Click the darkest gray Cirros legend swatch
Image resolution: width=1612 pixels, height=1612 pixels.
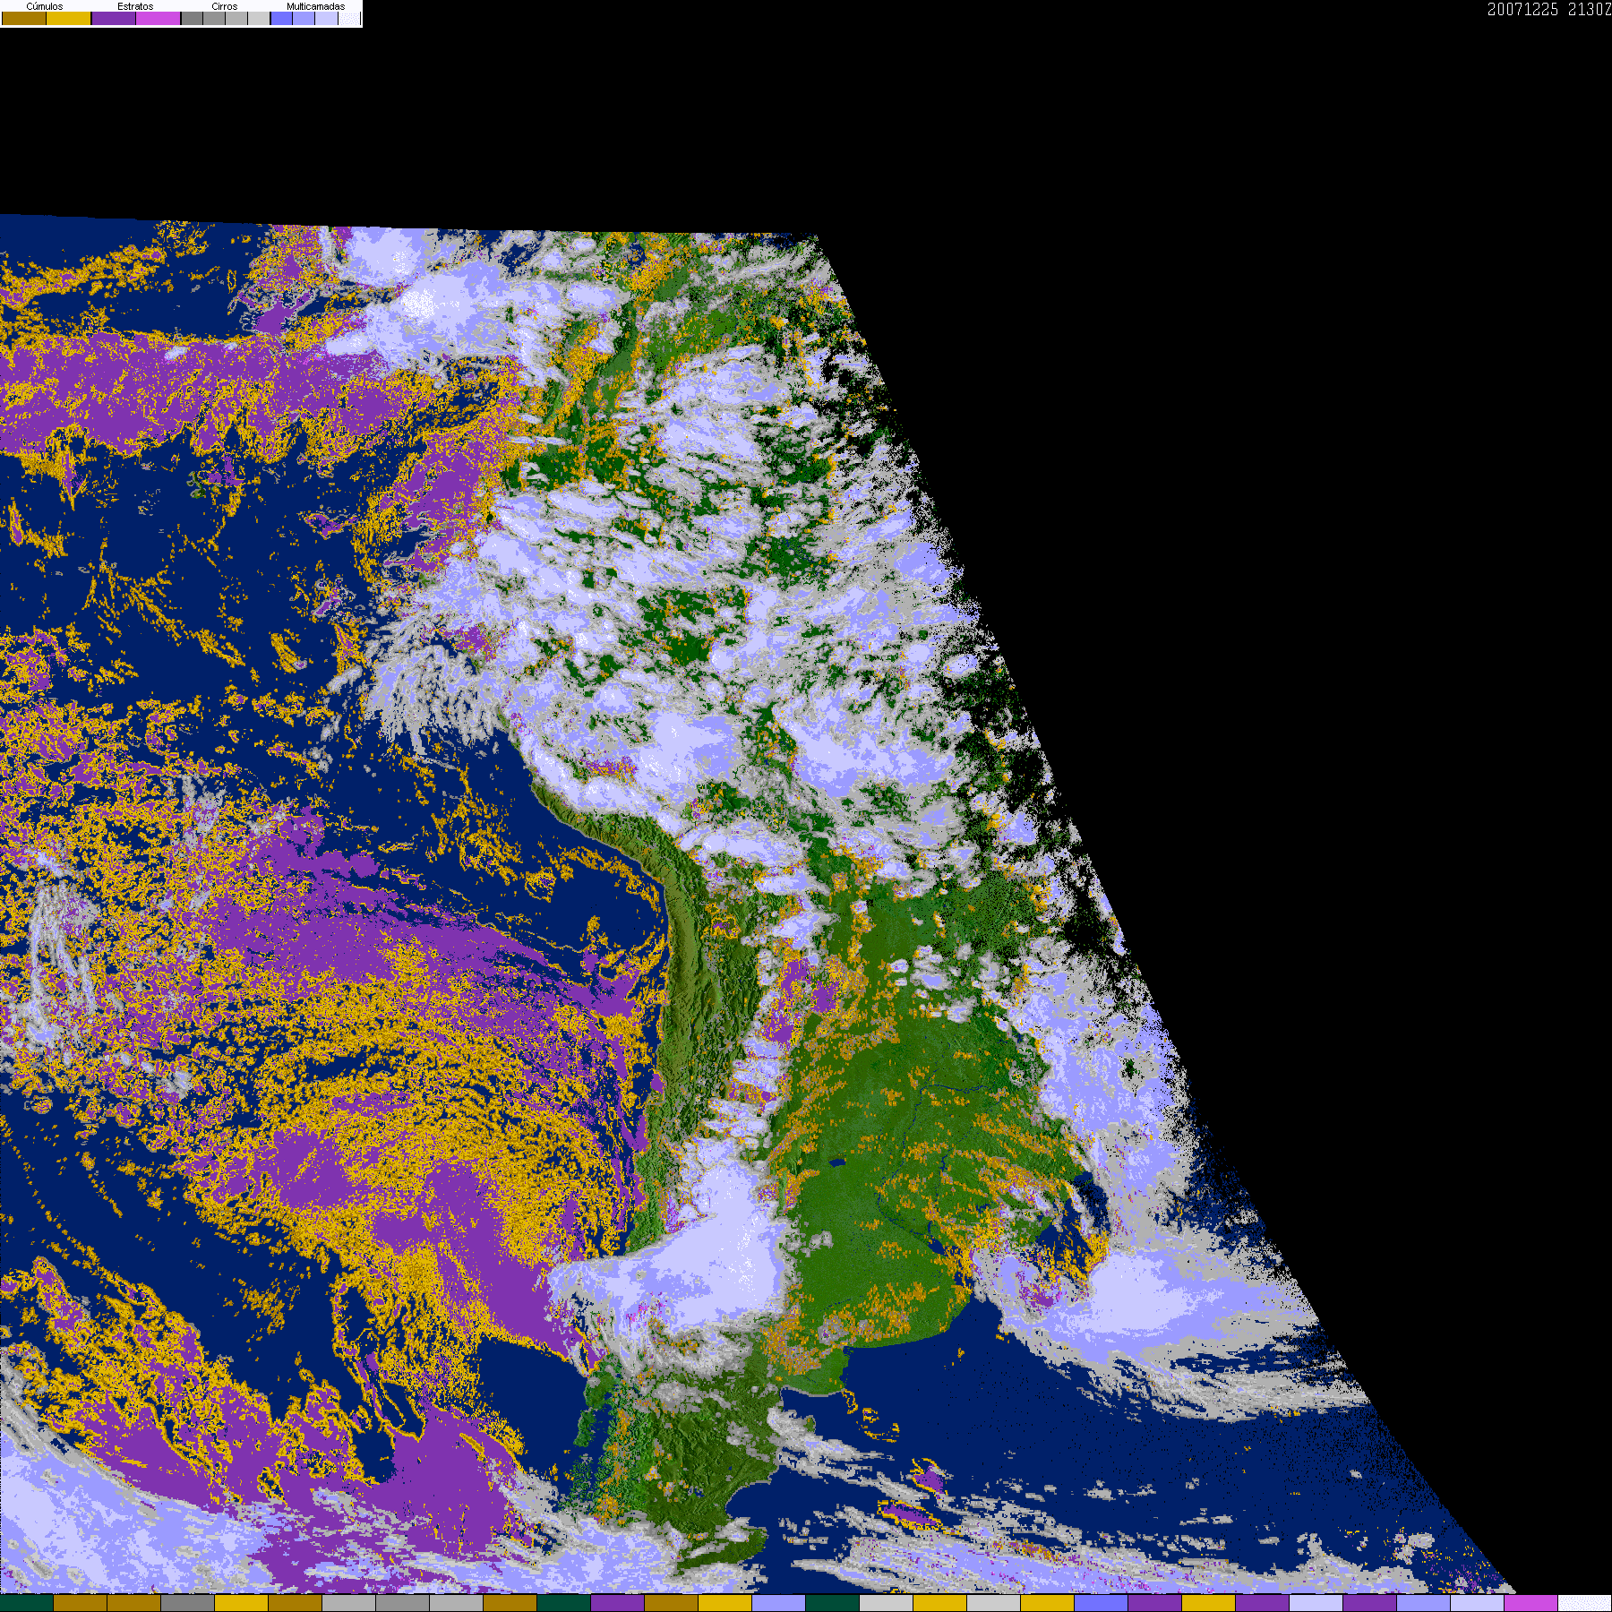point(192,19)
